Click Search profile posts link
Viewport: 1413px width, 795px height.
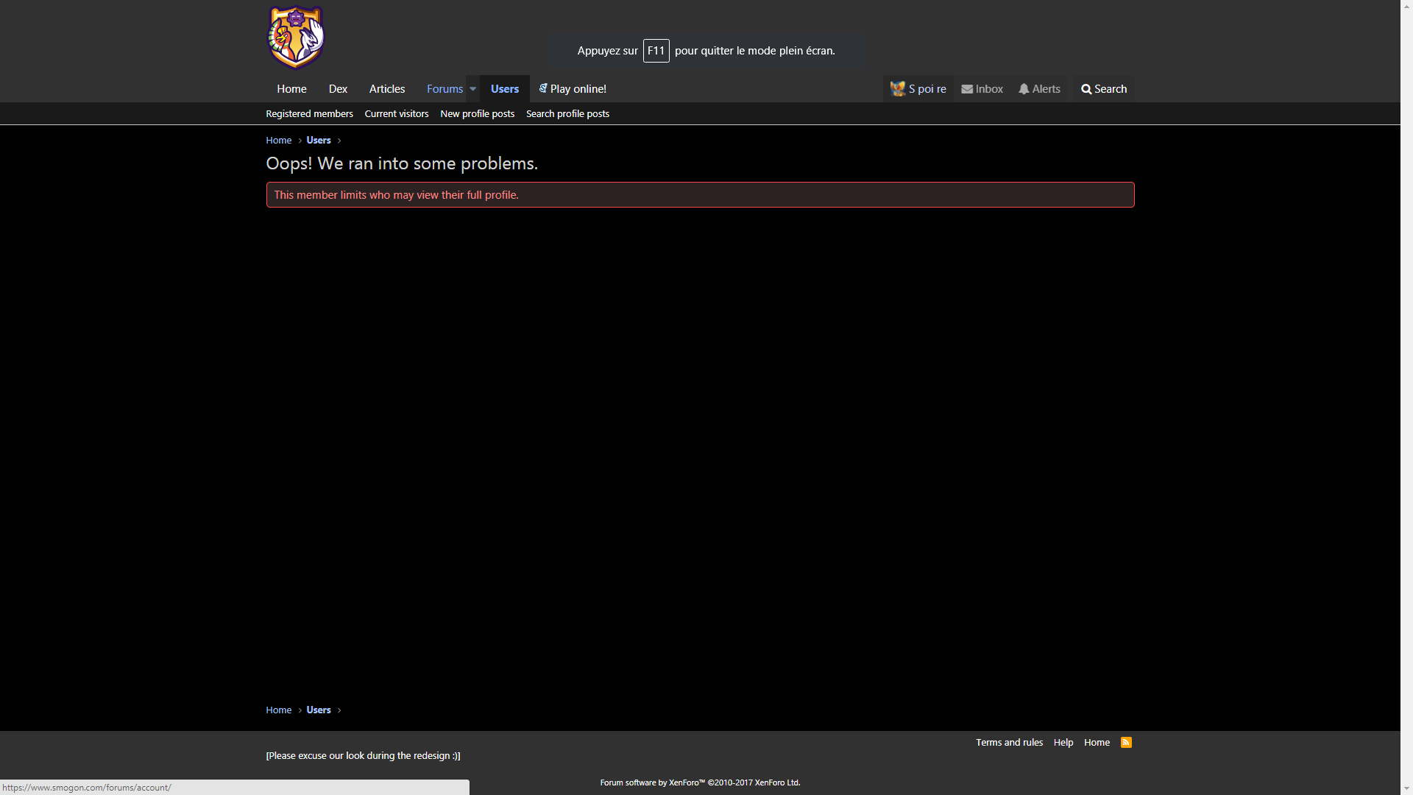pyautogui.click(x=567, y=114)
